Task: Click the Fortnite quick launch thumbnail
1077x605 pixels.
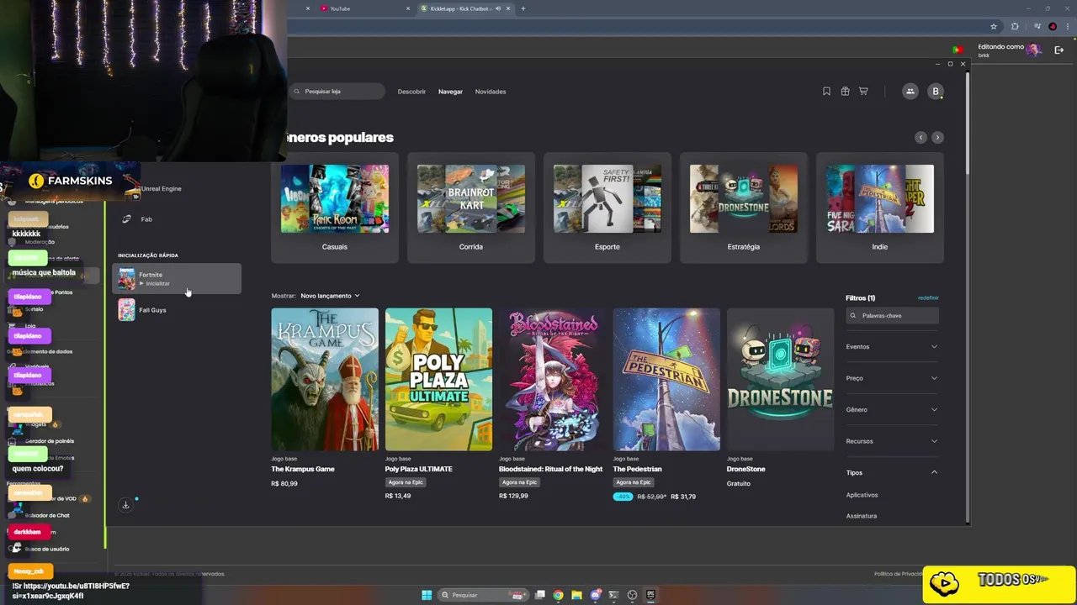Action: [126, 279]
